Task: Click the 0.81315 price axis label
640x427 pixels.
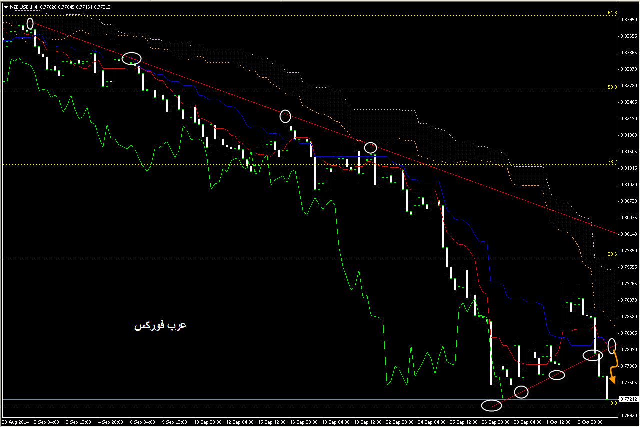Action: coord(629,168)
